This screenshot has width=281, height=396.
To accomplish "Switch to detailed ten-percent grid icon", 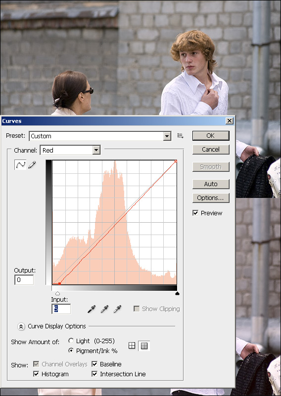I will click(x=144, y=346).
